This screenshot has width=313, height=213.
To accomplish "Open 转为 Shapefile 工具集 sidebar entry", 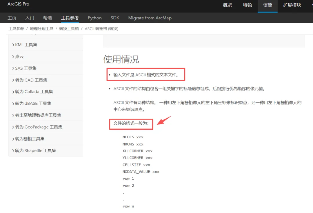I will click(x=36, y=150).
